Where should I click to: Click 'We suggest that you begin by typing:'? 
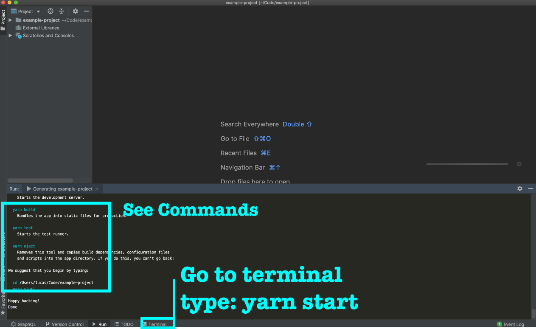tap(48, 270)
